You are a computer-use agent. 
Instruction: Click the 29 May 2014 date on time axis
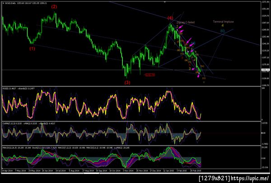(x=34, y=170)
